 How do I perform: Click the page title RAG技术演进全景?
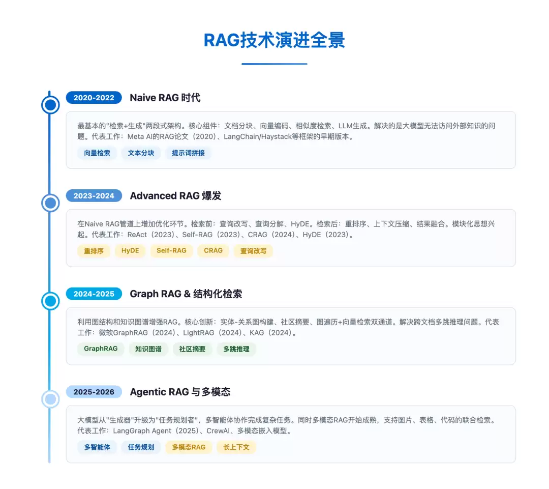click(274, 40)
